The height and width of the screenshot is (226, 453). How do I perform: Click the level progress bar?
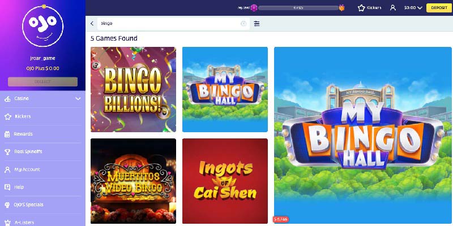click(298, 8)
